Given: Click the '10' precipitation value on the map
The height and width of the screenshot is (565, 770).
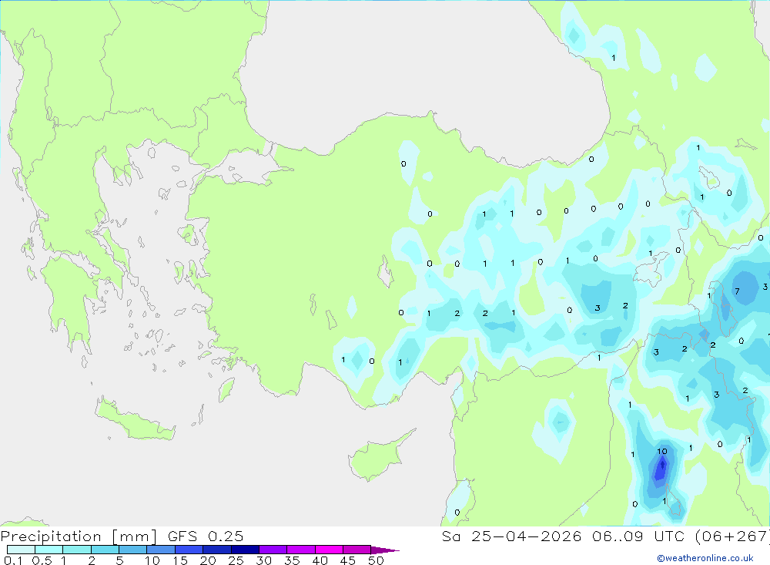Looking at the screenshot, I should [x=662, y=451].
